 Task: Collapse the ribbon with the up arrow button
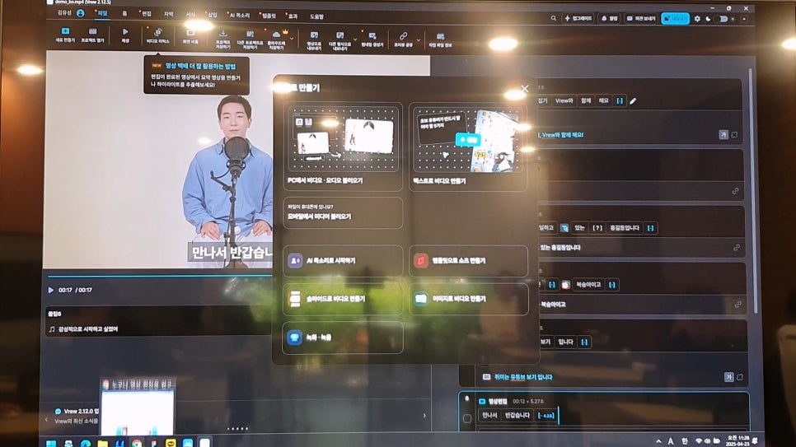(744, 19)
